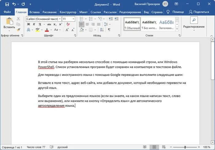Screen dimensions: 215x150
Task: Apply the Обычный style
Action: [132, 25]
